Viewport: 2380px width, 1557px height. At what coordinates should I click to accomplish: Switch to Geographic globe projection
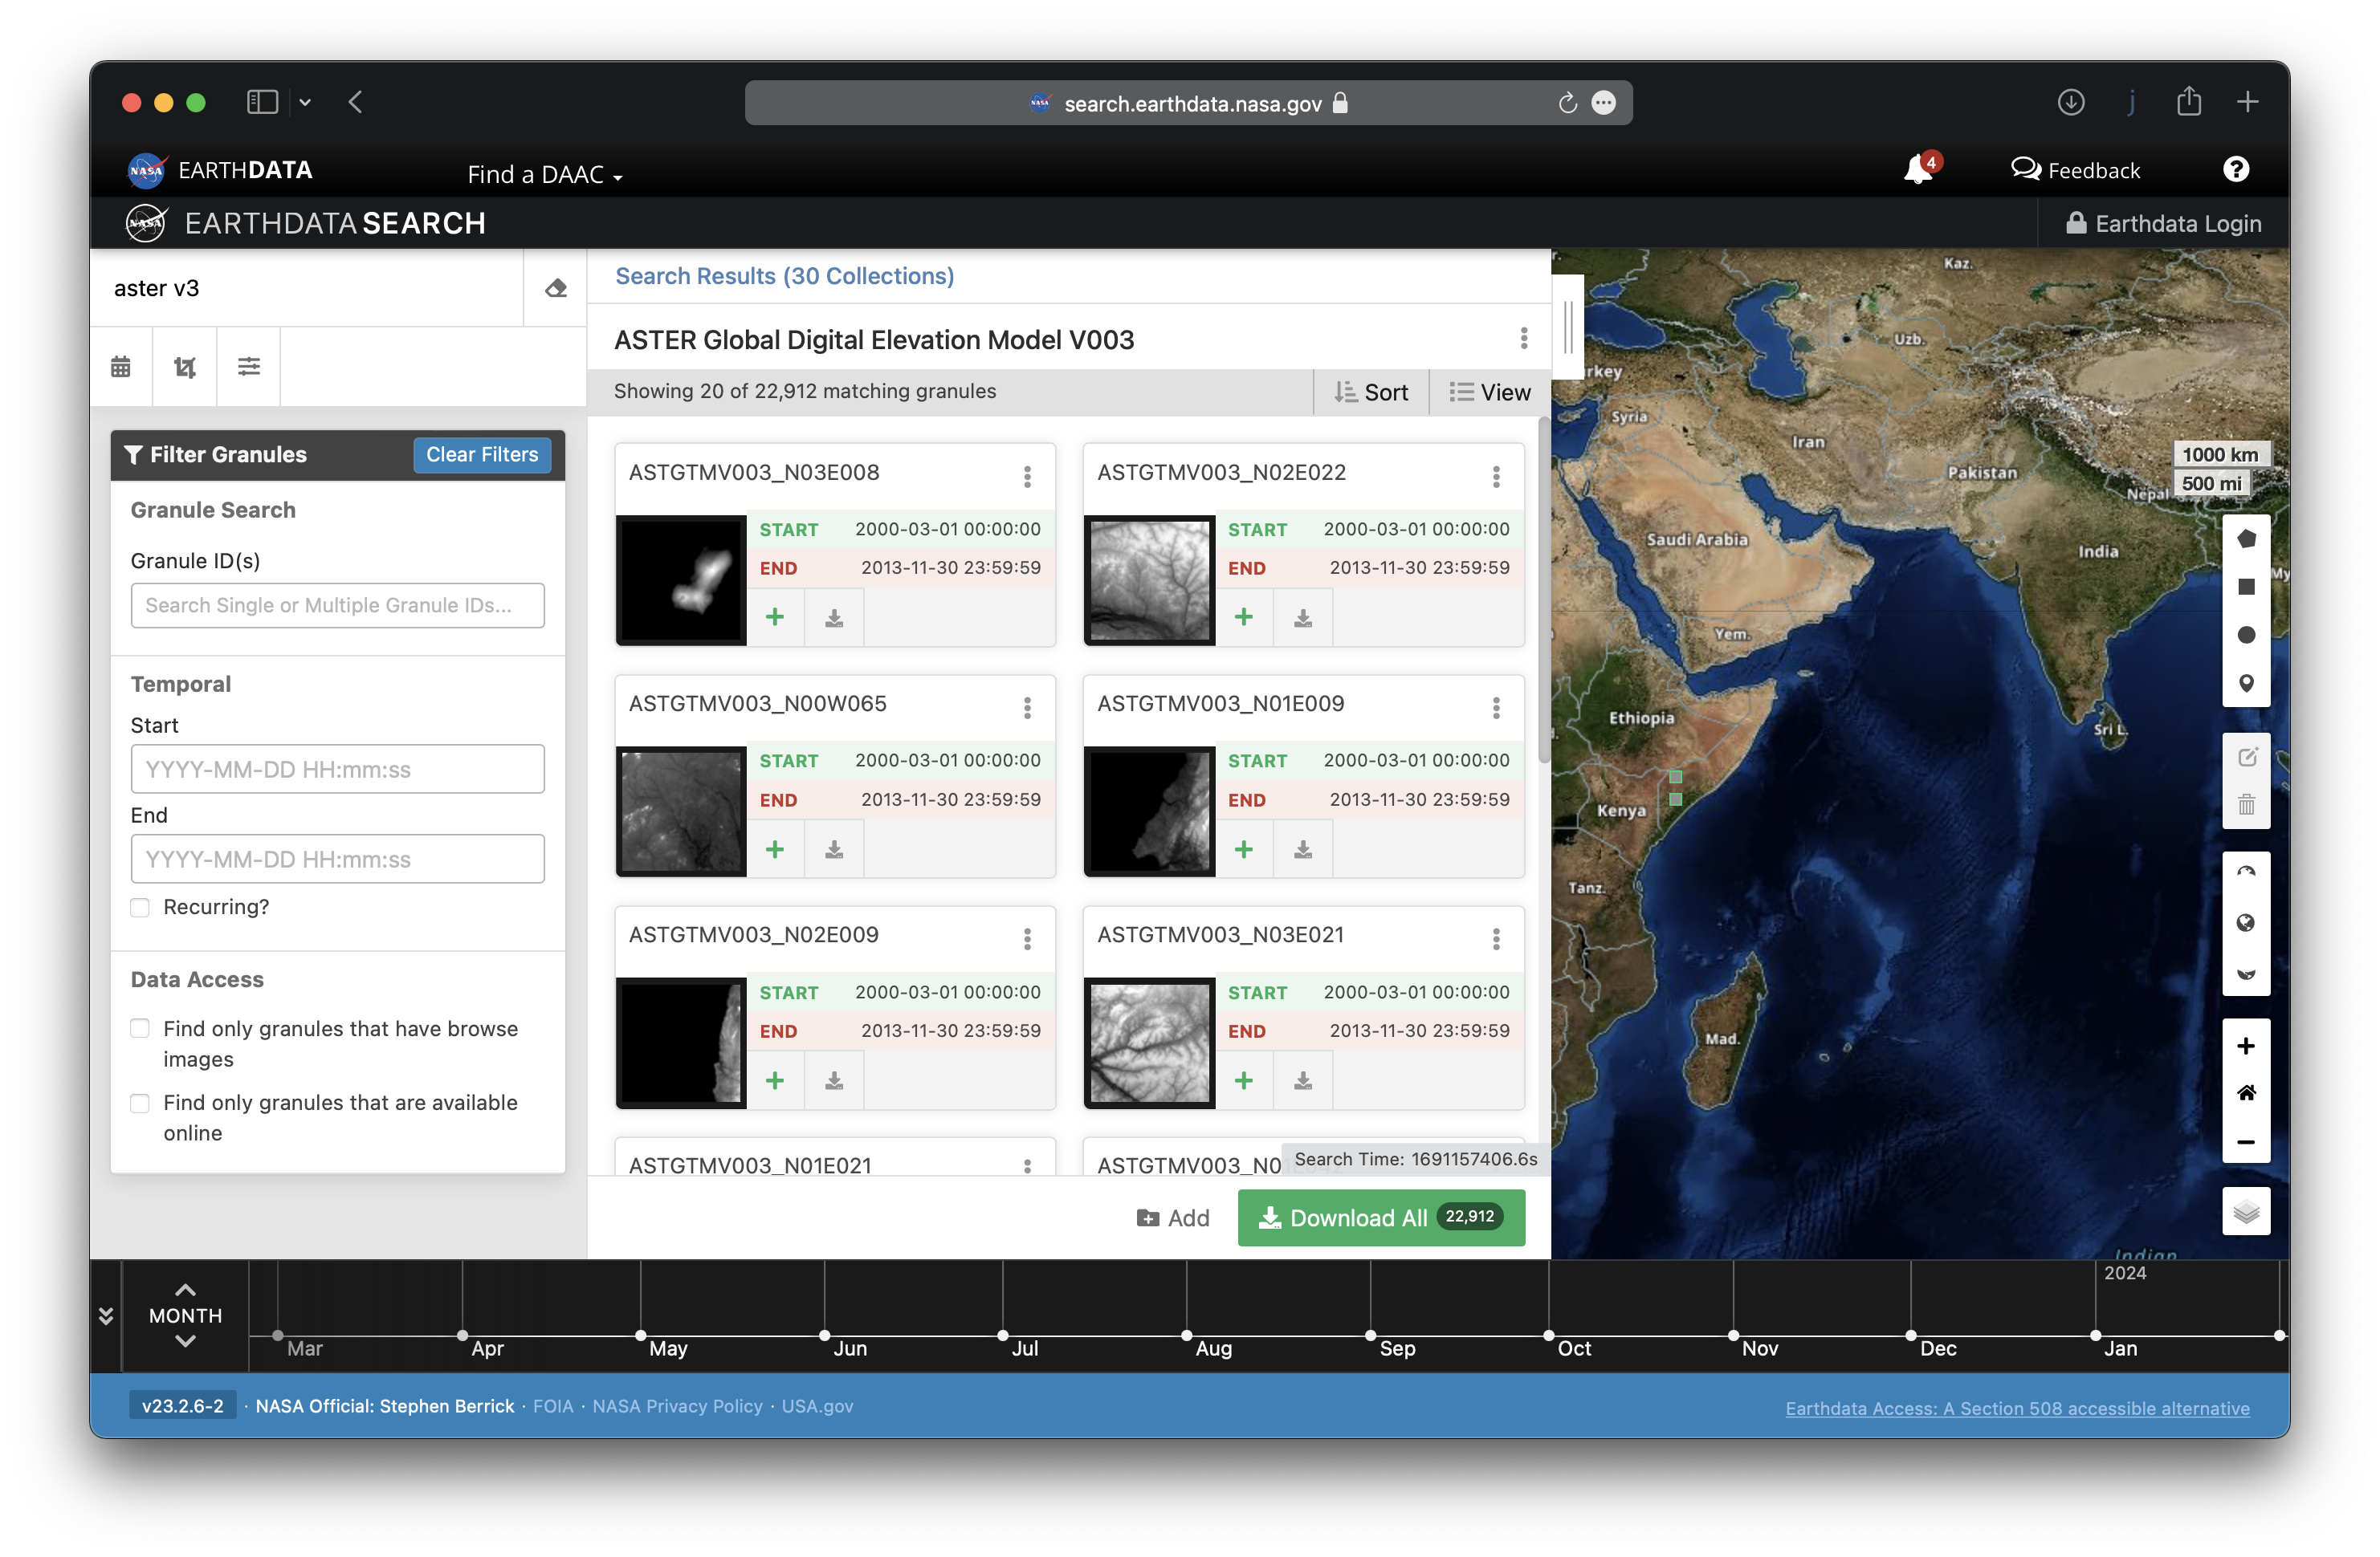[x=2246, y=924]
